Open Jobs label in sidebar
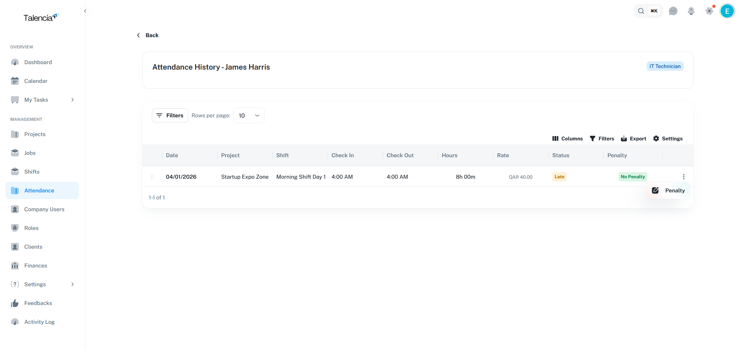This screenshot has height=350, width=746. [30, 153]
